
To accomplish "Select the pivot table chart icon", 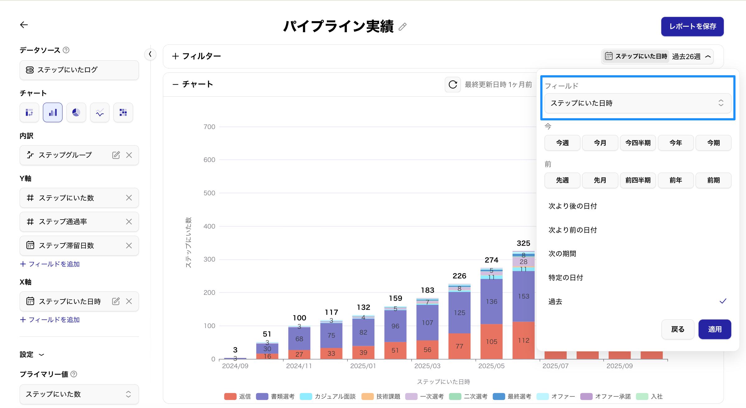I will [x=29, y=112].
